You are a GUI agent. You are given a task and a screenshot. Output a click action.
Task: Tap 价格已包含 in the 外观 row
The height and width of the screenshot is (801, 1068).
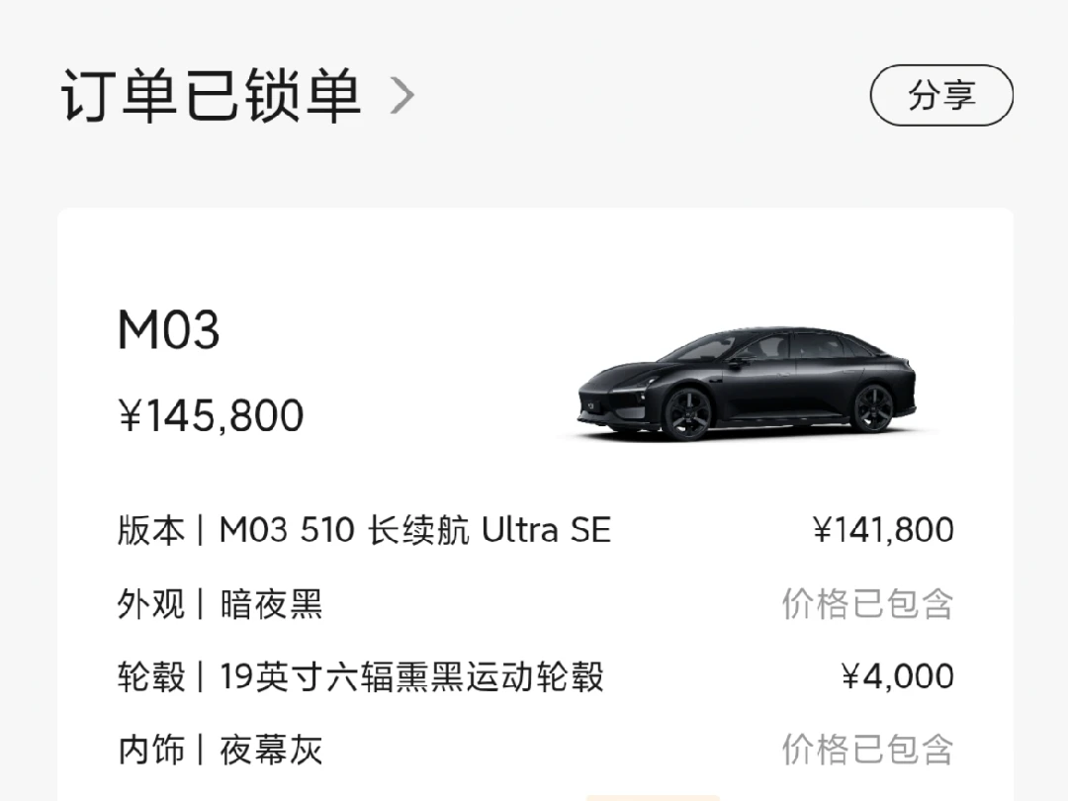click(867, 604)
